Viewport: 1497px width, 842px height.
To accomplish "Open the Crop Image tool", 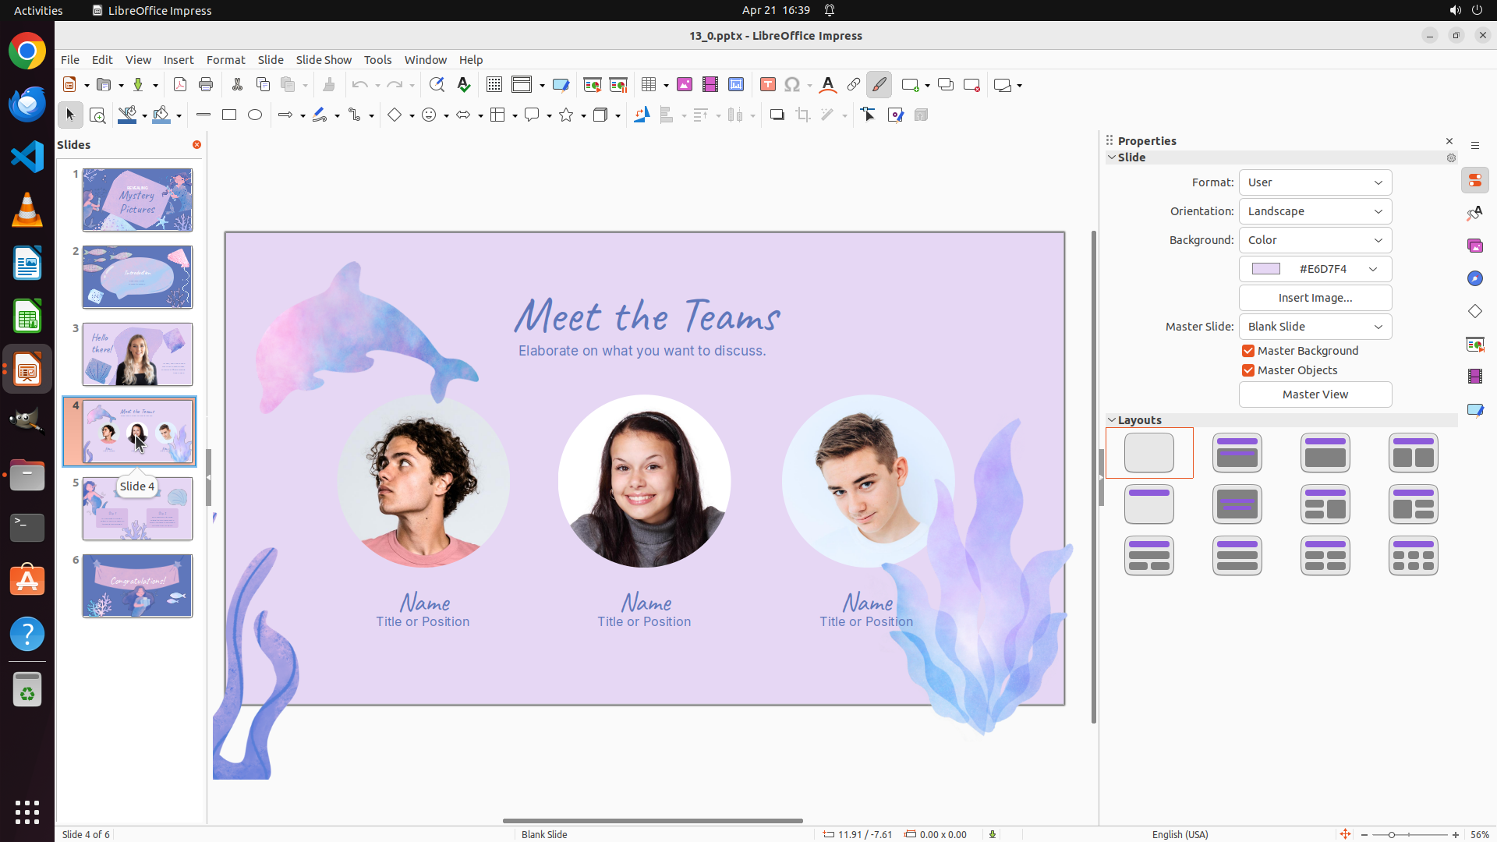I will [803, 115].
